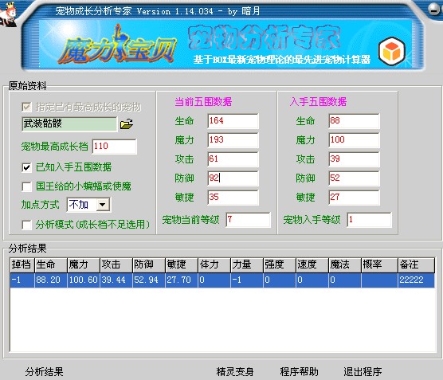Screen dimensions: 443x380
Task: Click current 魔力 field showing 193
Action: click(233, 140)
